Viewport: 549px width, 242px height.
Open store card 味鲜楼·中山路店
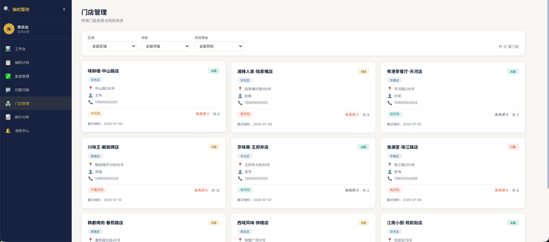coord(154,97)
